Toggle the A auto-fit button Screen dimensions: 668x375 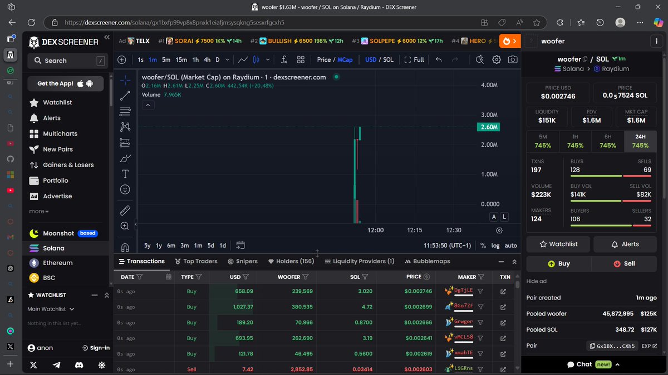[x=494, y=217]
